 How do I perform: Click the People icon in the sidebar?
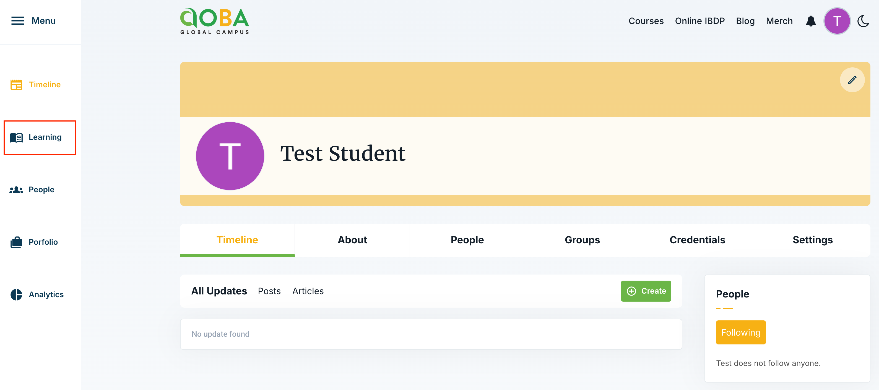16,189
